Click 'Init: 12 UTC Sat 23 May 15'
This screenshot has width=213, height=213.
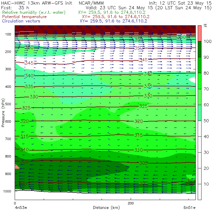180,3
